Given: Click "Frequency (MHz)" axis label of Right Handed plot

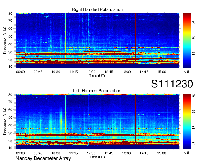Looking at the screenshot, I should pyautogui.click(x=4, y=40).
